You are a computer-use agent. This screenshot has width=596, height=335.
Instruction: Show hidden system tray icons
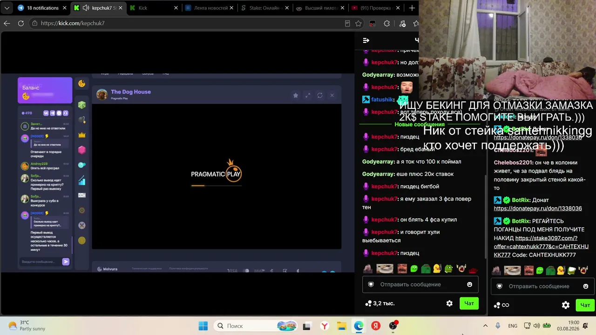pos(485,326)
